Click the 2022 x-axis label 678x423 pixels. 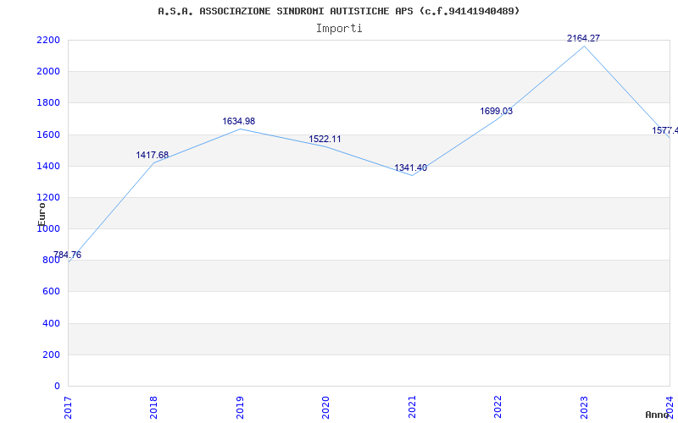coord(497,407)
